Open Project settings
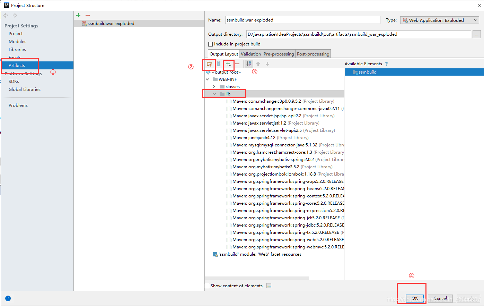Screen dimensions: 484x306 coord(16,34)
